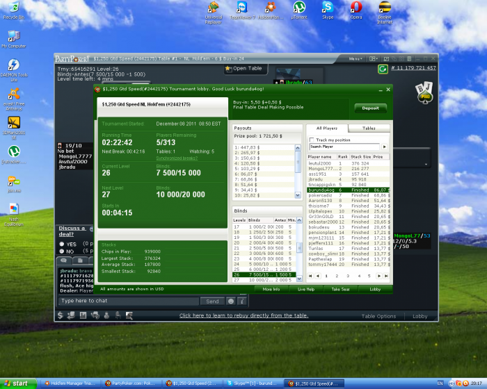Select the chat bubble tab in table window
The image size is (487, 389).
pyautogui.click(x=64, y=260)
